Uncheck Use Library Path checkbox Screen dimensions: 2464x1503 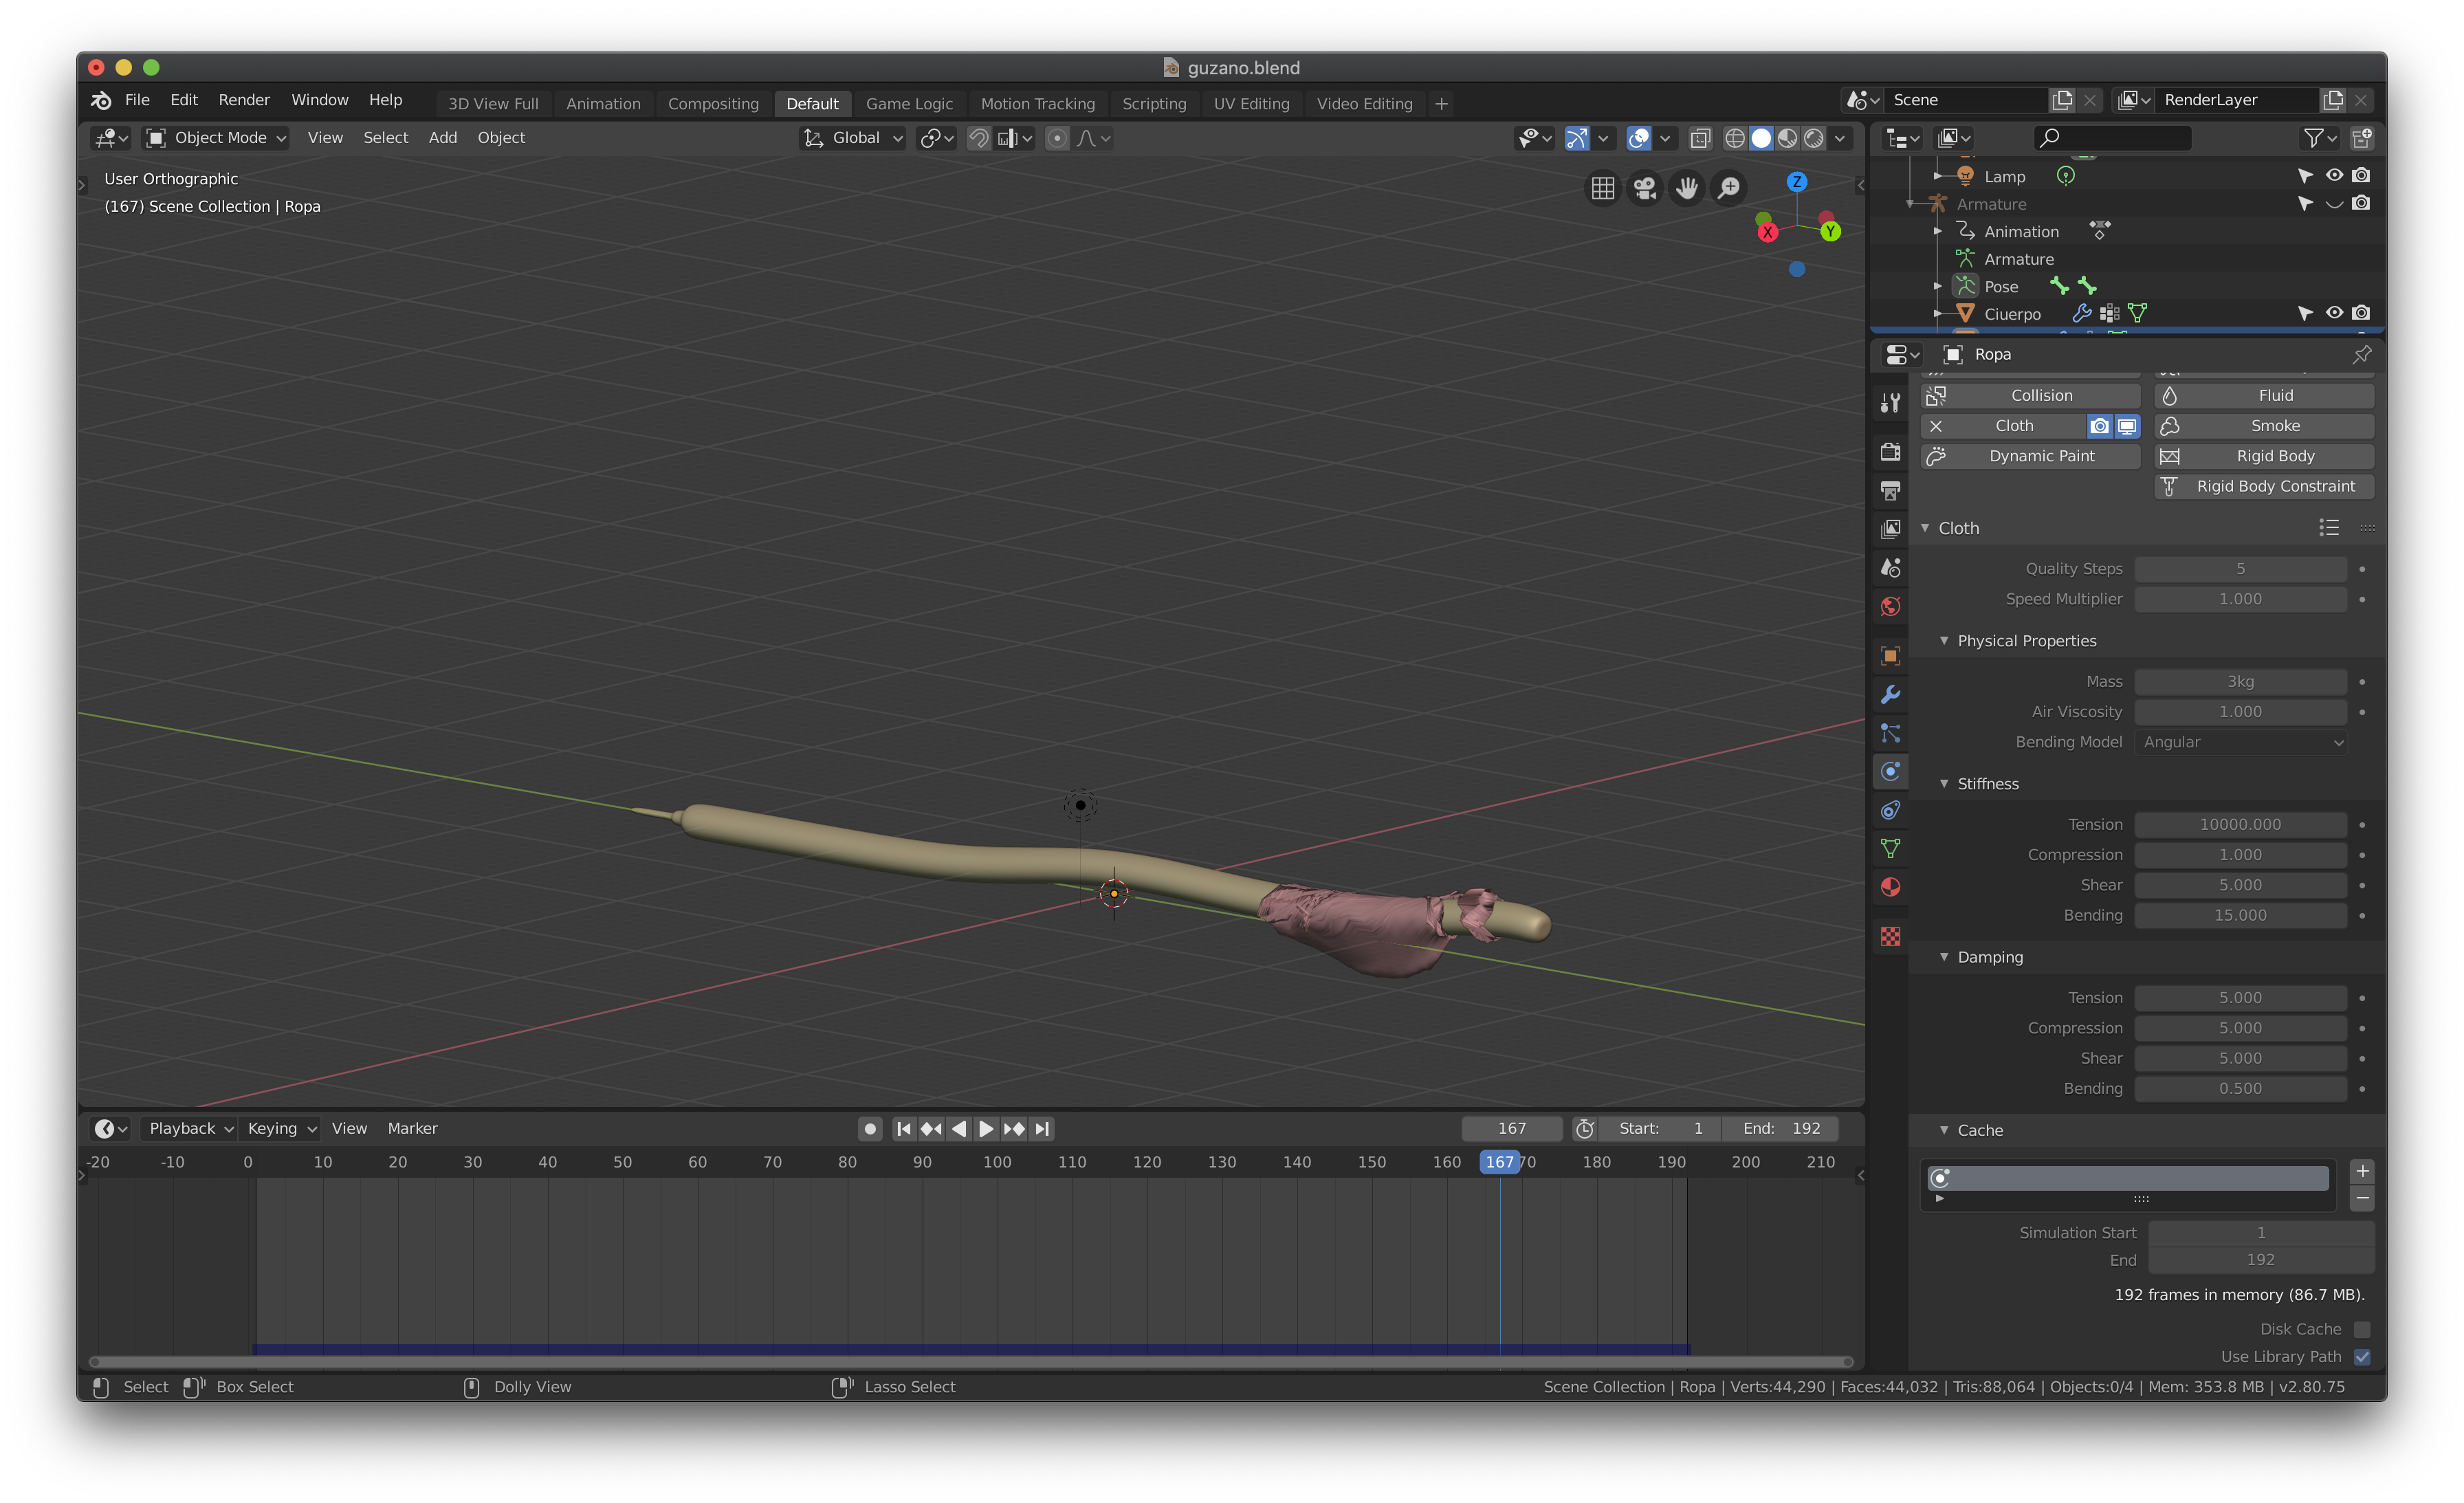point(2362,1357)
